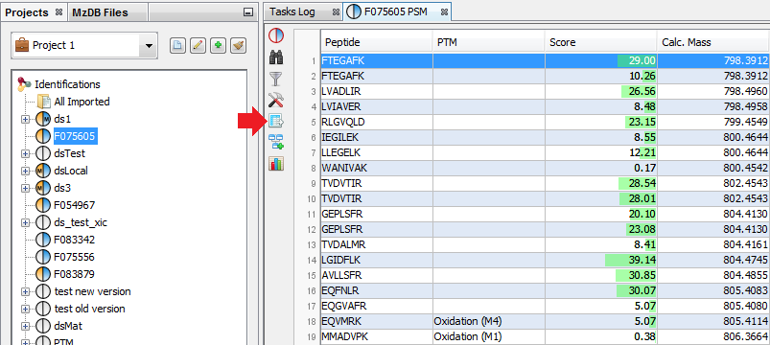This screenshot has height=345, width=770.
Task: Click the green plus add project button
Action: (218, 45)
